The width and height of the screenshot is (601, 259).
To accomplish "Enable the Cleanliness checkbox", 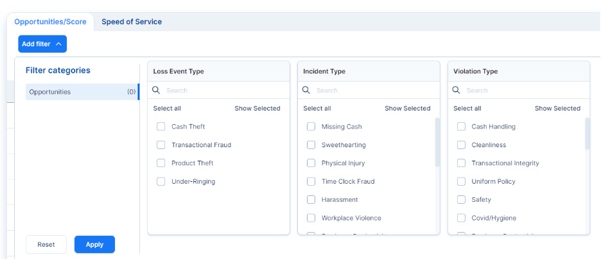I will click(x=461, y=145).
